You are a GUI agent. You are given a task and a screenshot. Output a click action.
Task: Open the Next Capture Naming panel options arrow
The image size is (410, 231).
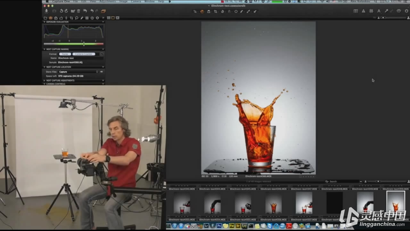(103, 49)
